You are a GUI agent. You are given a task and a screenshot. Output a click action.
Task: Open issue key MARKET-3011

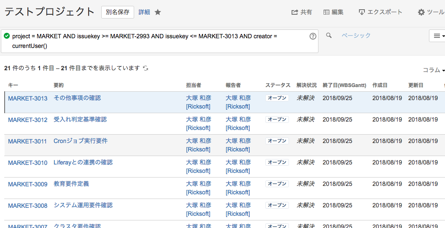pyautogui.click(x=27, y=141)
